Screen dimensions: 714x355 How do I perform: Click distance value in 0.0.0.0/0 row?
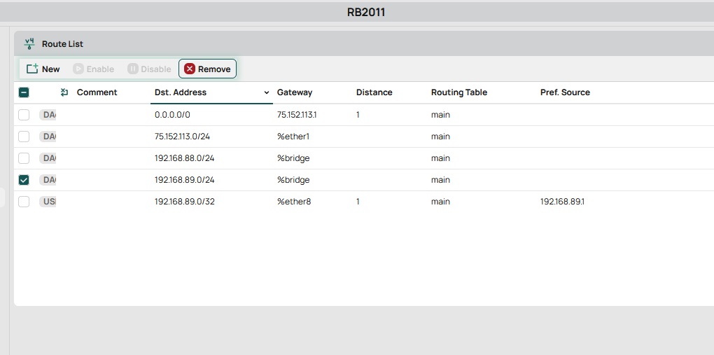coord(358,115)
